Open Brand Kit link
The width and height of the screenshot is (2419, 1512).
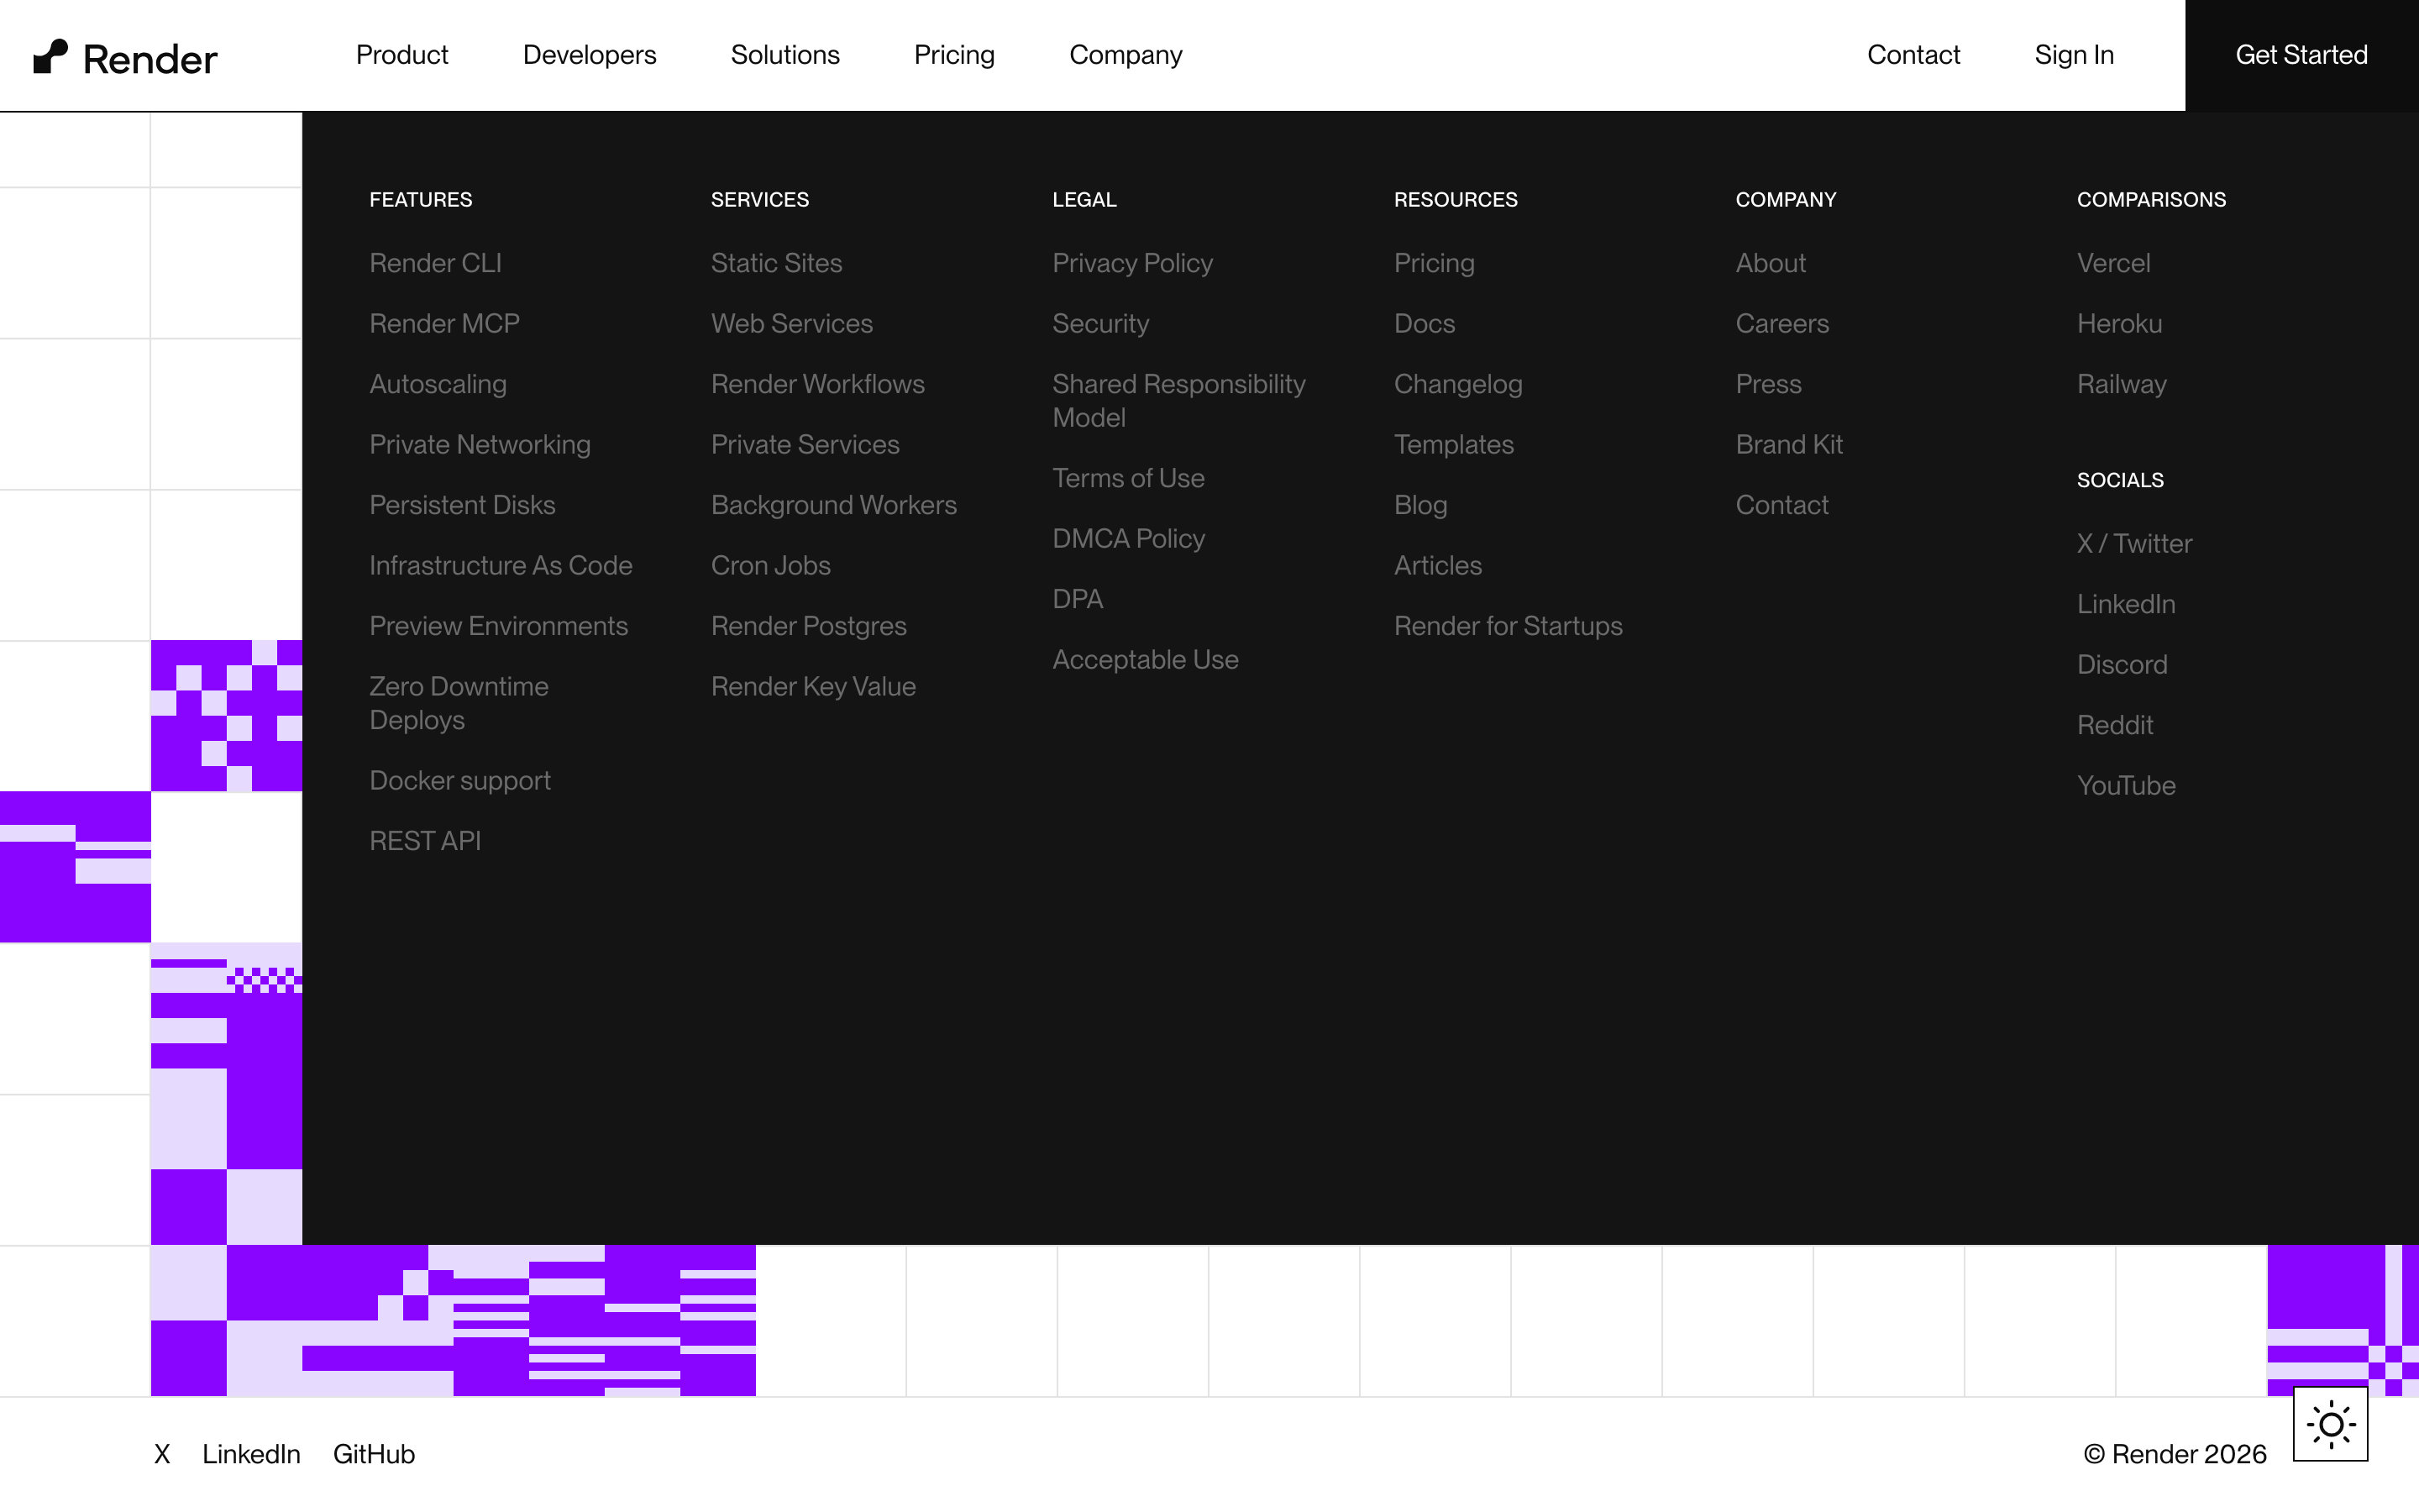point(1789,444)
